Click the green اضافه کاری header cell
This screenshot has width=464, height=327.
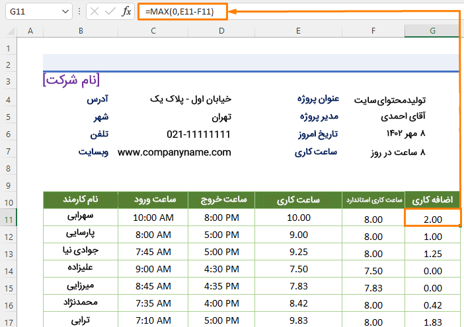click(432, 200)
